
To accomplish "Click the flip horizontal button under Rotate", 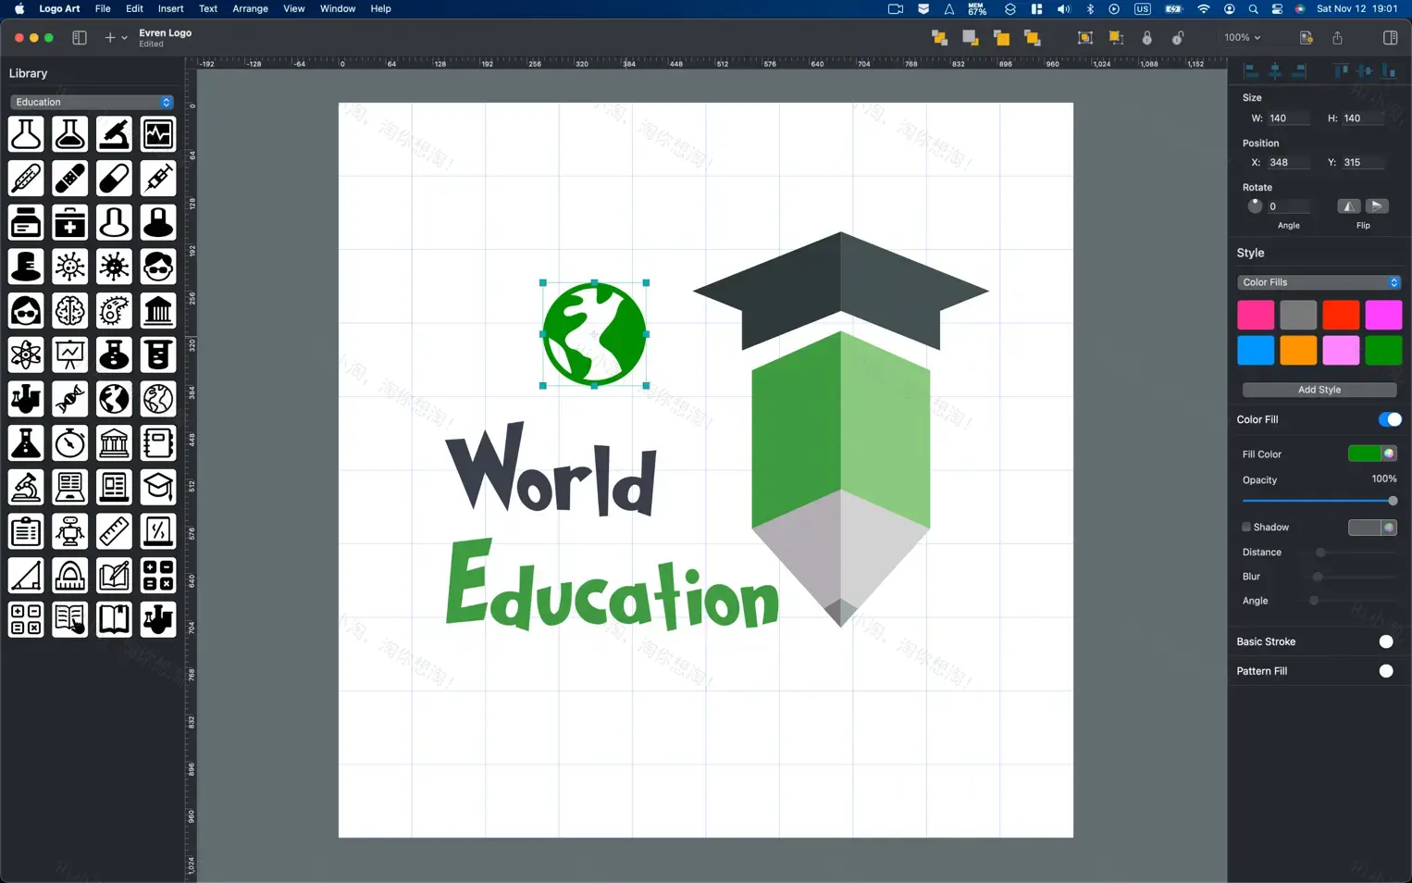I will click(x=1348, y=205).
